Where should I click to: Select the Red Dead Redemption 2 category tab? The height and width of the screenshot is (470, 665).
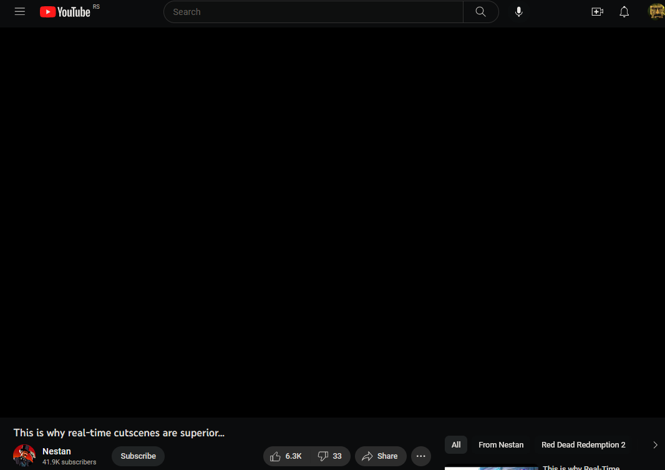[583, 444]
